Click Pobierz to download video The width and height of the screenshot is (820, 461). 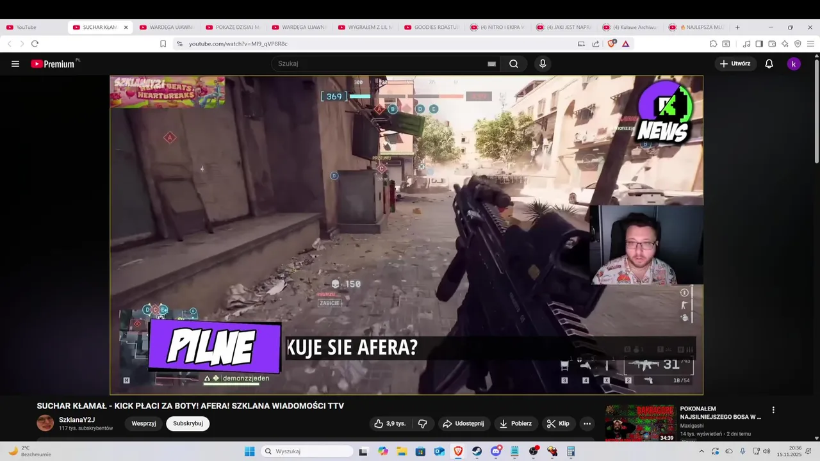pos(516,423)
